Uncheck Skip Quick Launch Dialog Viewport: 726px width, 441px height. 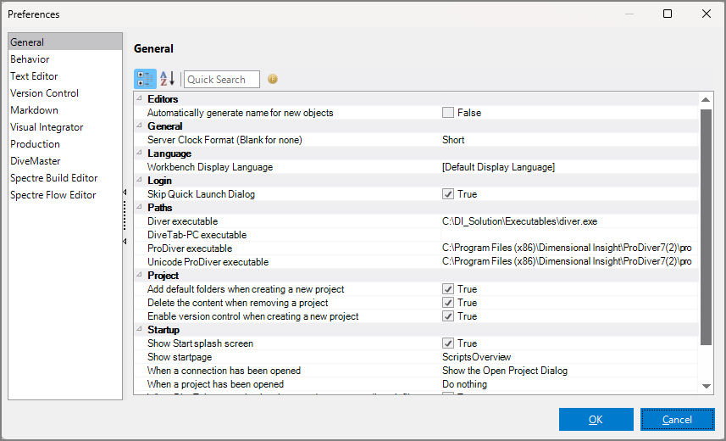pos(448,194)
